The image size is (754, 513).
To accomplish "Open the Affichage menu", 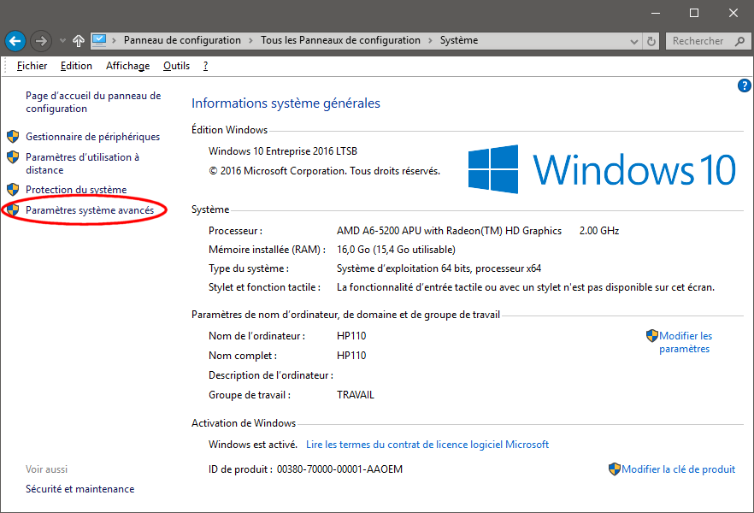I will [128, 66].
